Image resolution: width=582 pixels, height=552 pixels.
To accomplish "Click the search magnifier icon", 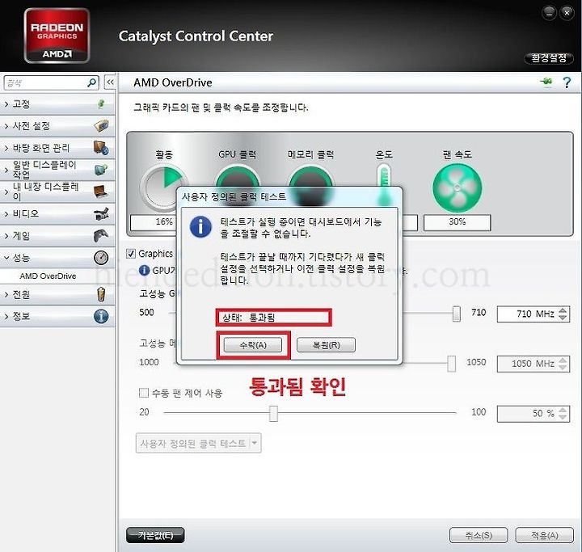I will (91, 82).
